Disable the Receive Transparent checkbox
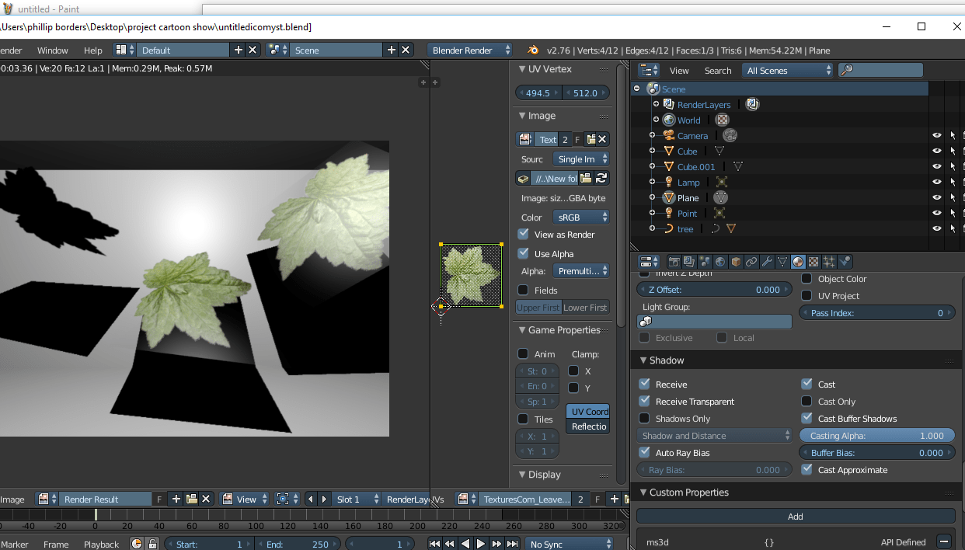The height and width of the screenshot is (550, 965). [644, 402]
